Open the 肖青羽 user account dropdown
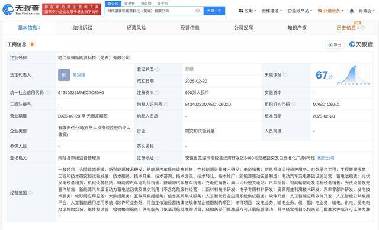 pos(367,11)
